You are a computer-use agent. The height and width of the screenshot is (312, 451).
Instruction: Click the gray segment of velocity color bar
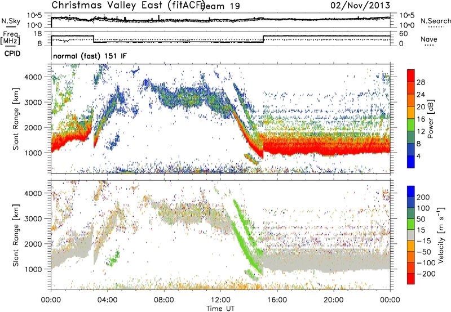411,235
